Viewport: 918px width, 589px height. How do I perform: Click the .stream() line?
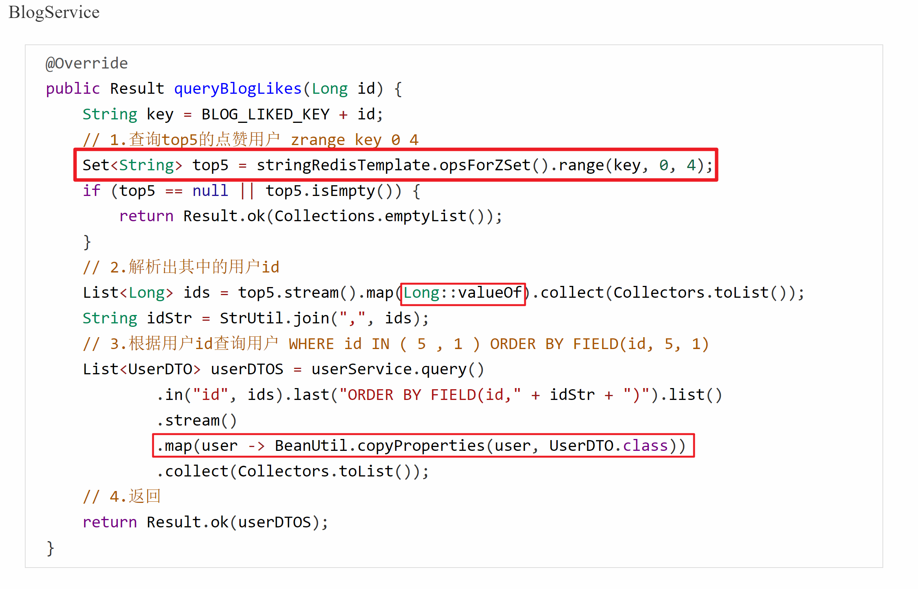tap(197, 421)
